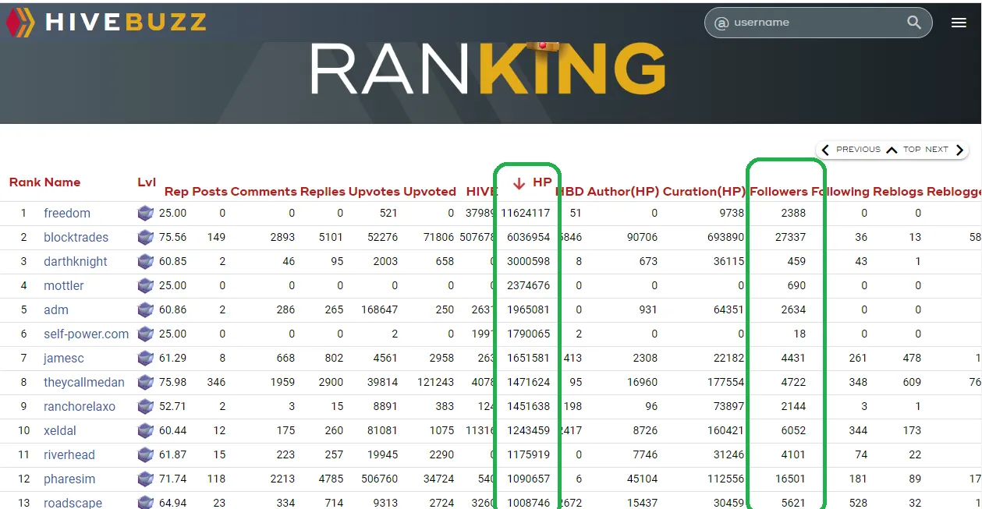Click the HiveBuzz logo

coord(106,22)
